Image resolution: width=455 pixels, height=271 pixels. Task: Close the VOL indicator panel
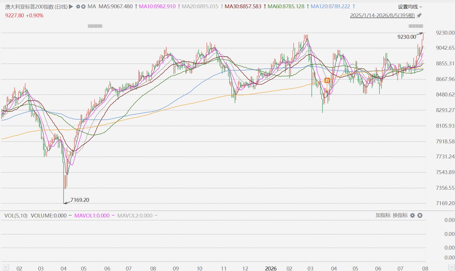tap(420, 216)
